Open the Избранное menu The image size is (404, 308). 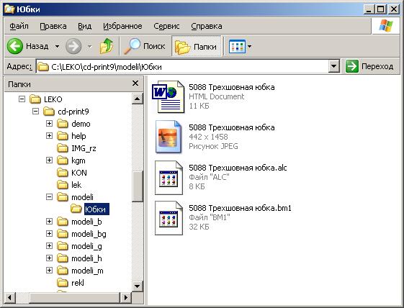pyautogui.click(x=122, y=26)
